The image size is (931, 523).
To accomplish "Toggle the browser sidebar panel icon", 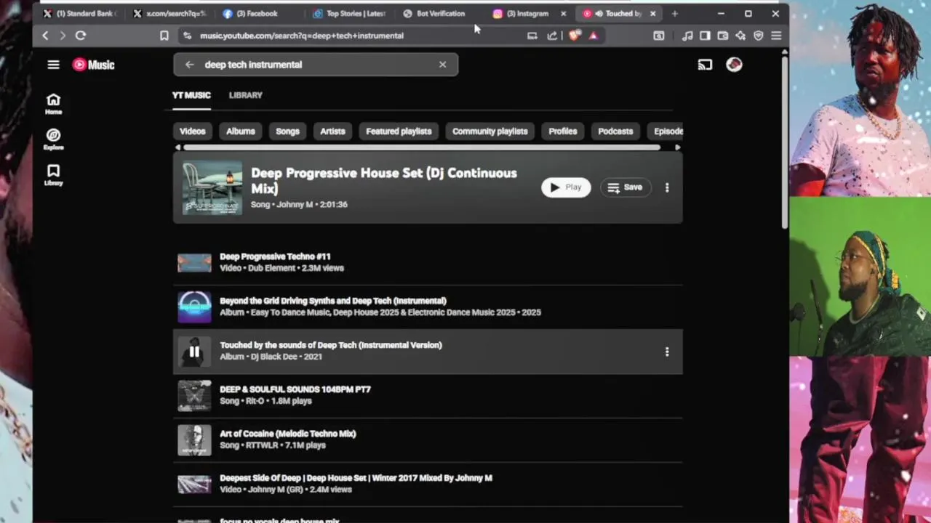I will (x=705, y=35).
